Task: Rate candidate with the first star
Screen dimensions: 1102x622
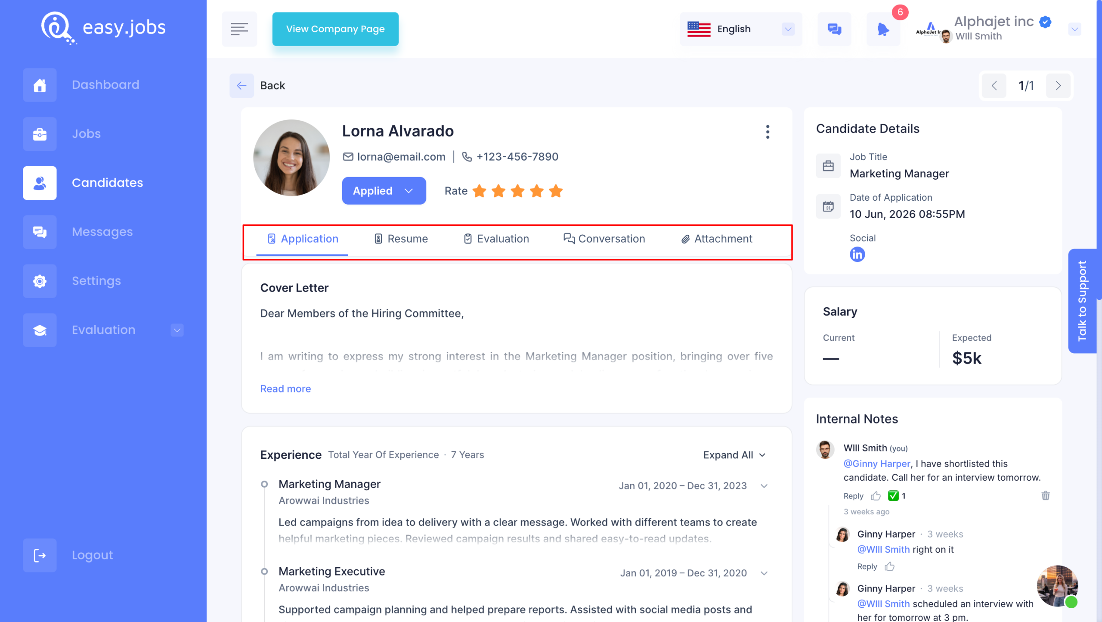Action: [479, 191]
